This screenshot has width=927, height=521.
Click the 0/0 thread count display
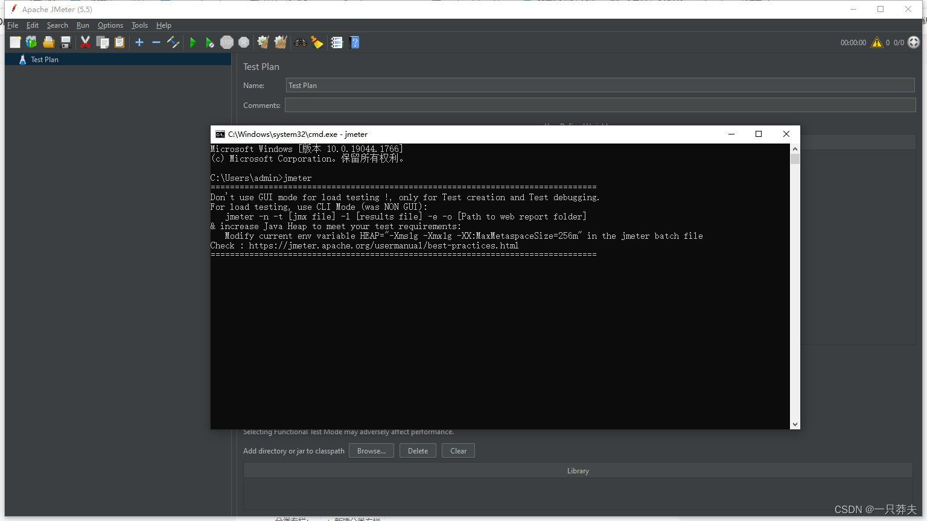pos(899,43)
